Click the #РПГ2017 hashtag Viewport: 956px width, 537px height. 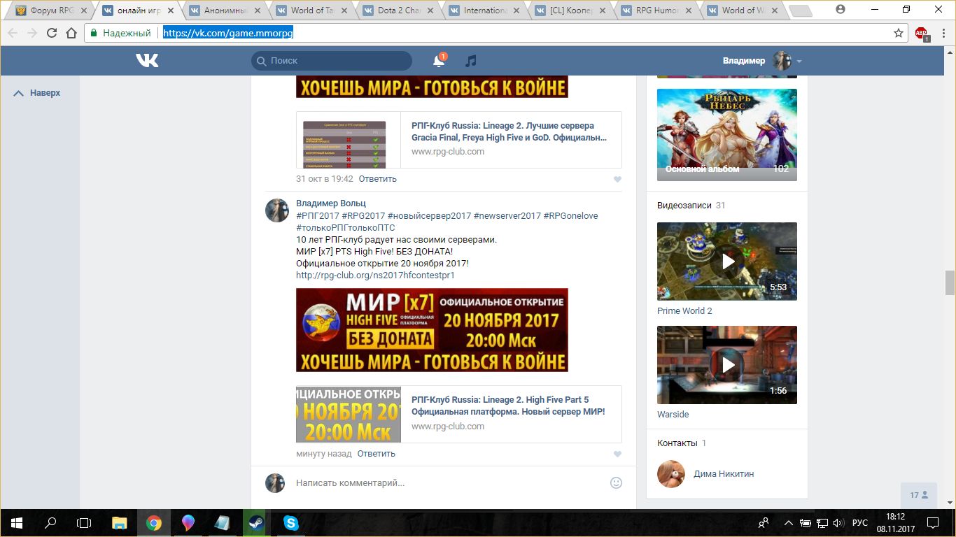click(318, 216)
